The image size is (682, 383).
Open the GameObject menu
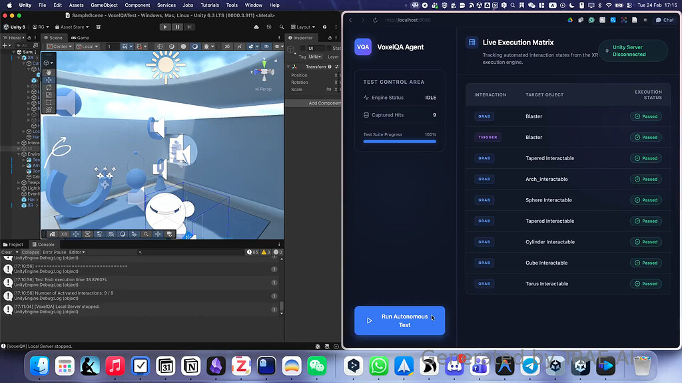point(104,5)
